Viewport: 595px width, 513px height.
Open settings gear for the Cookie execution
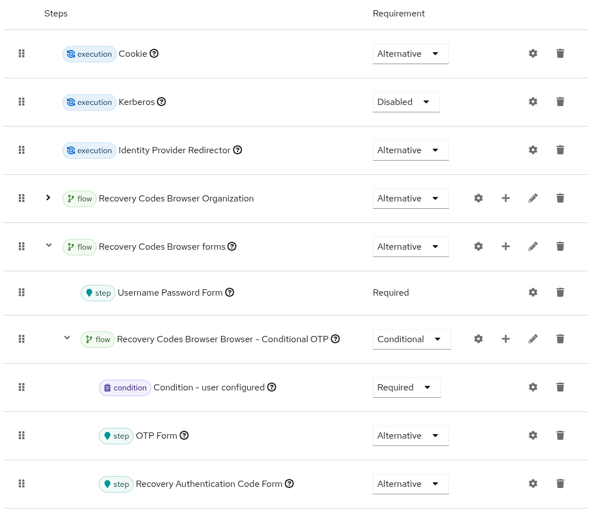(532, 53)
